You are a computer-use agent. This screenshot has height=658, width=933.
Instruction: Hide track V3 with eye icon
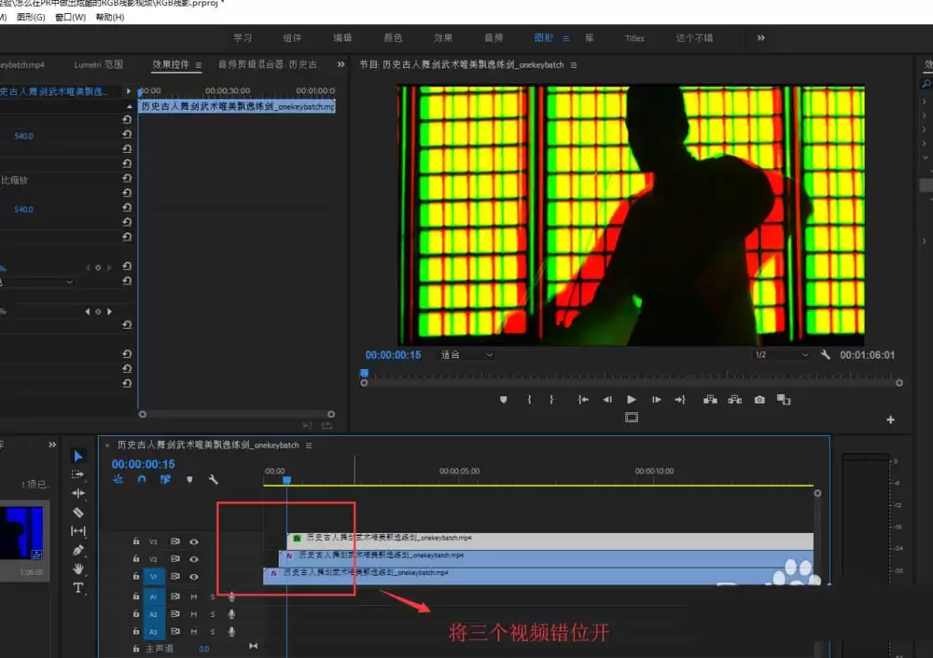(194, 541)
